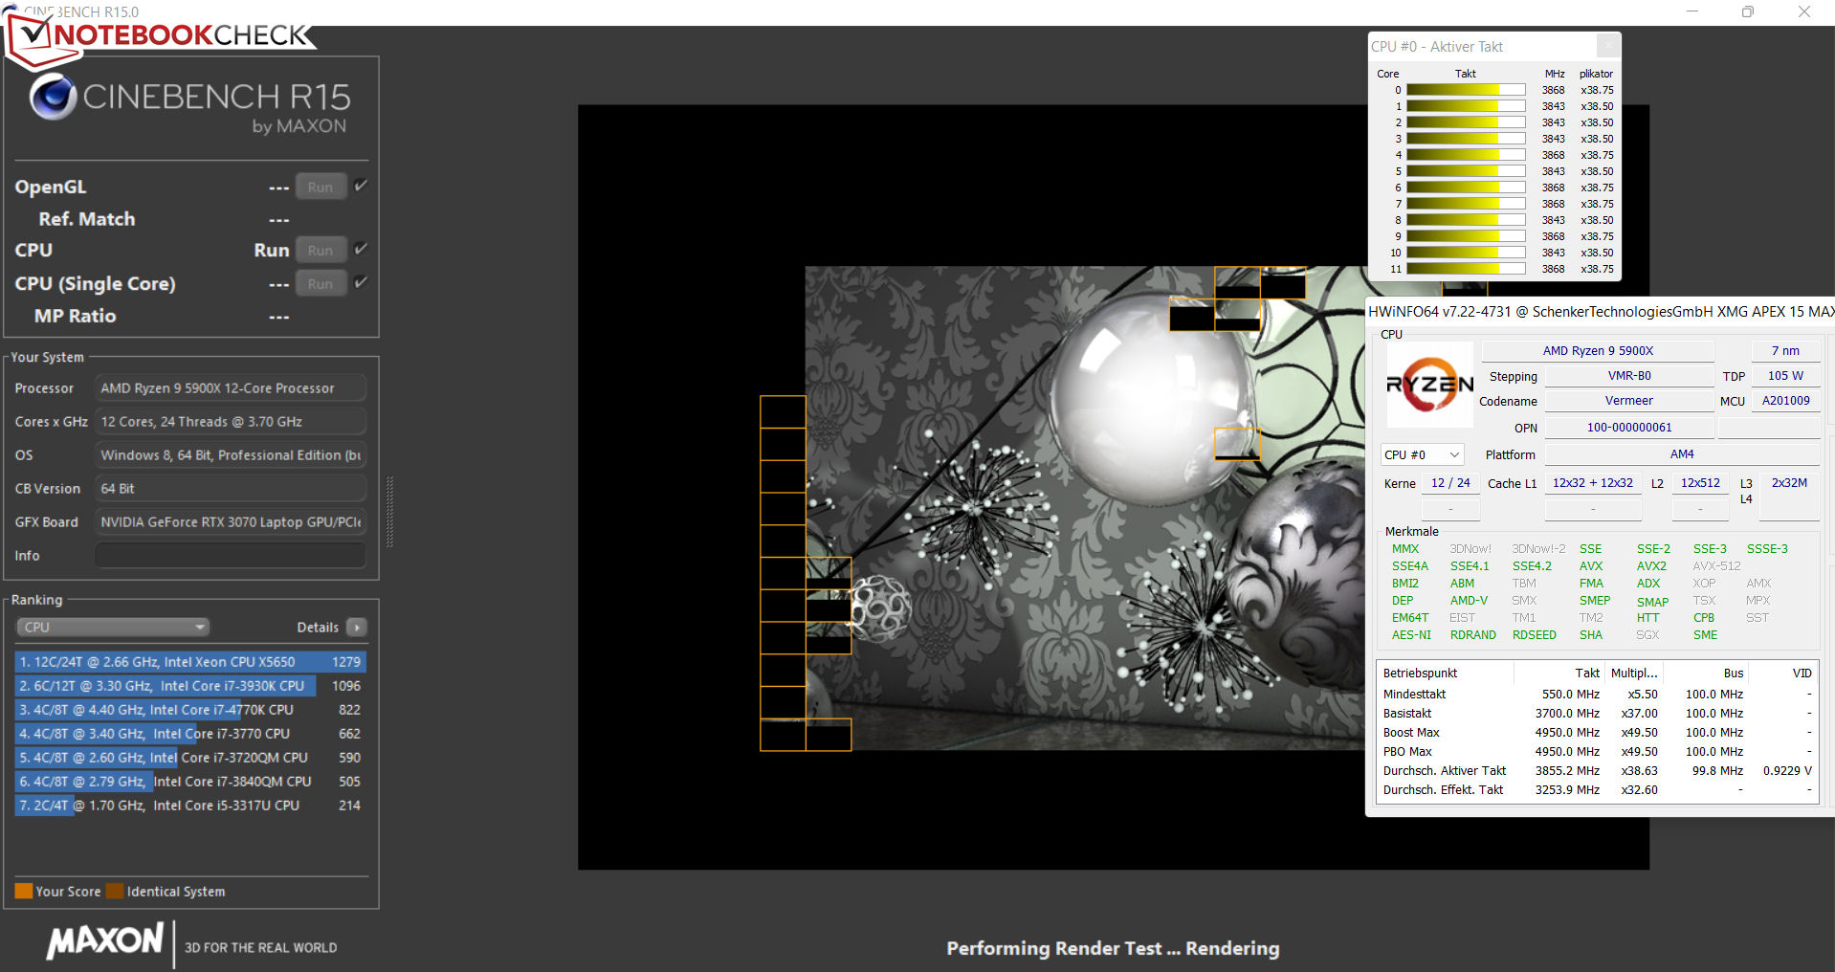Restore down the Cinebench window

click(x=1748, y=11)
